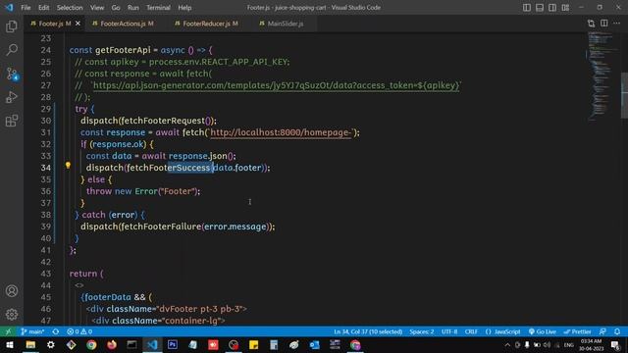Open the Edit menu
This screenshot has width=628, height=353.
click(43, 8)
